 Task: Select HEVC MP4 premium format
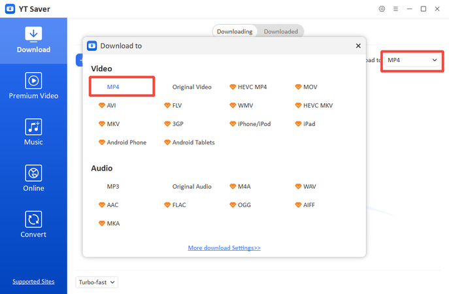point(248,87)
